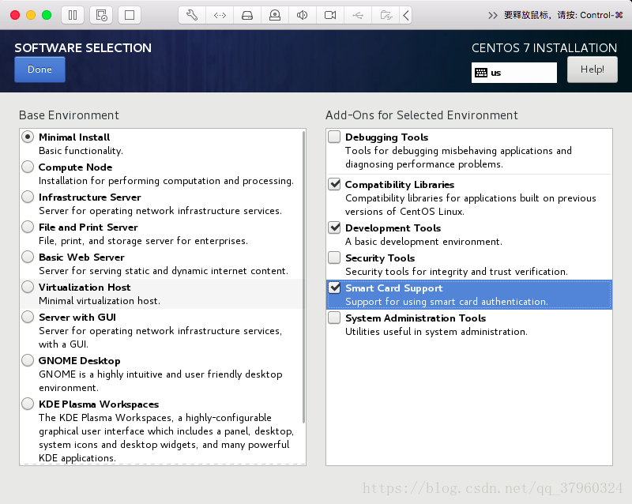Choose Server with GUI option
The width and height of the screenshot is (632, 504).
click(28, 317)
